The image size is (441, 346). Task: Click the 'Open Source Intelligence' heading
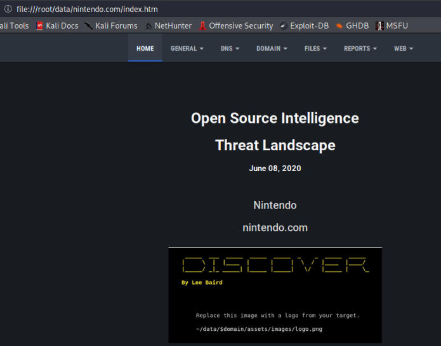pos(275,119)
